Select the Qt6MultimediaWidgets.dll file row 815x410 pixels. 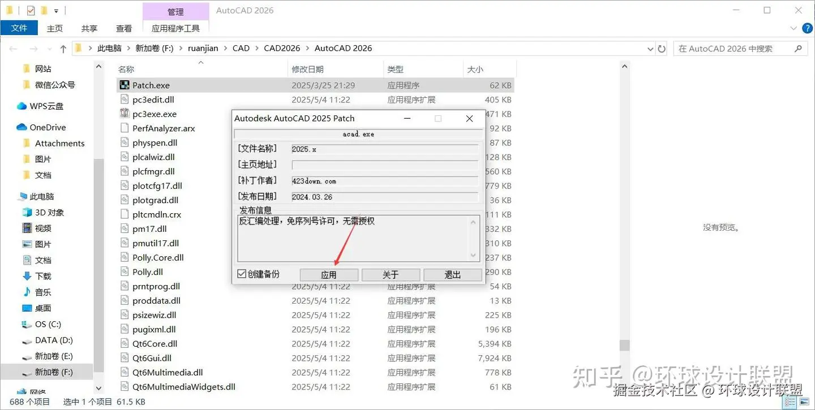315,387
